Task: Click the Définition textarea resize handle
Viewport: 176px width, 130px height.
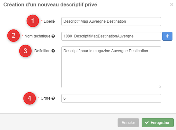Action: click(x=159, y=86)
